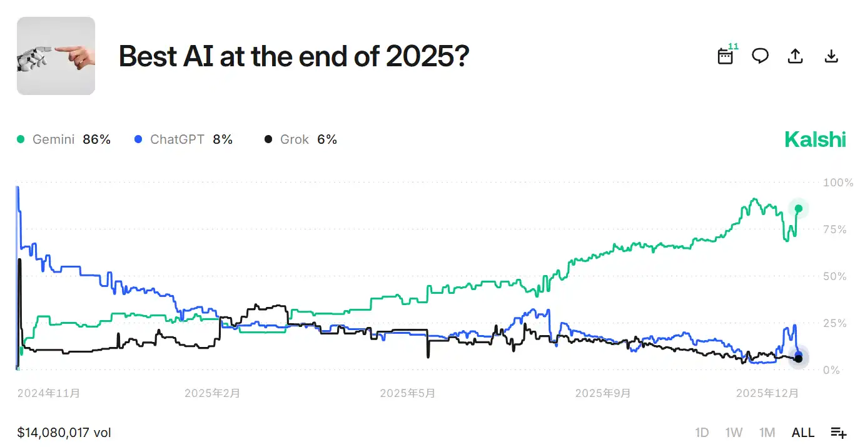Click the 100% axis label on the chart
Image resolution: width=860 pixels, height=447 pixels.
click(837, 183)
